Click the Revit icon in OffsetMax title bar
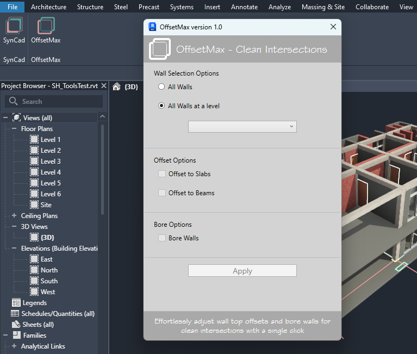Screen dimensions: 417x354 (x=152, y=27)
